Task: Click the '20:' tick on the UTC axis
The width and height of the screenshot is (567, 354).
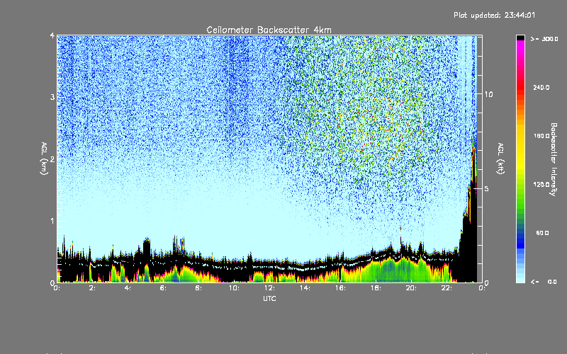Action: 412,288
